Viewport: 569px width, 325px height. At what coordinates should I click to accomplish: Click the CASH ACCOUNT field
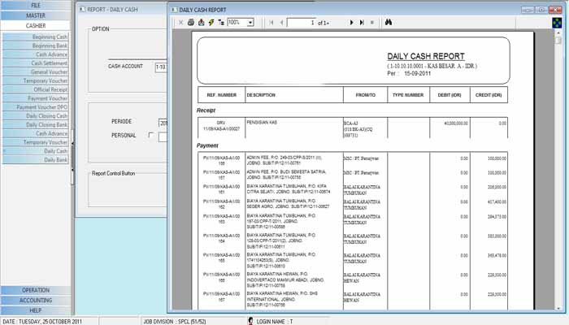(x=161, y=67)
